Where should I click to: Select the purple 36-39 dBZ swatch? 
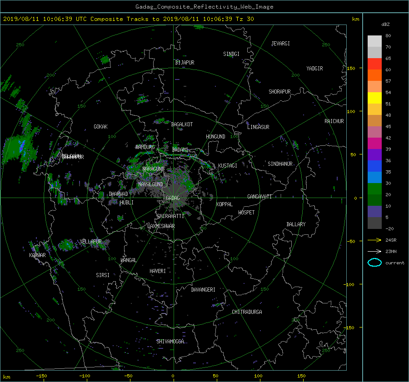click(x=374, y=154)
